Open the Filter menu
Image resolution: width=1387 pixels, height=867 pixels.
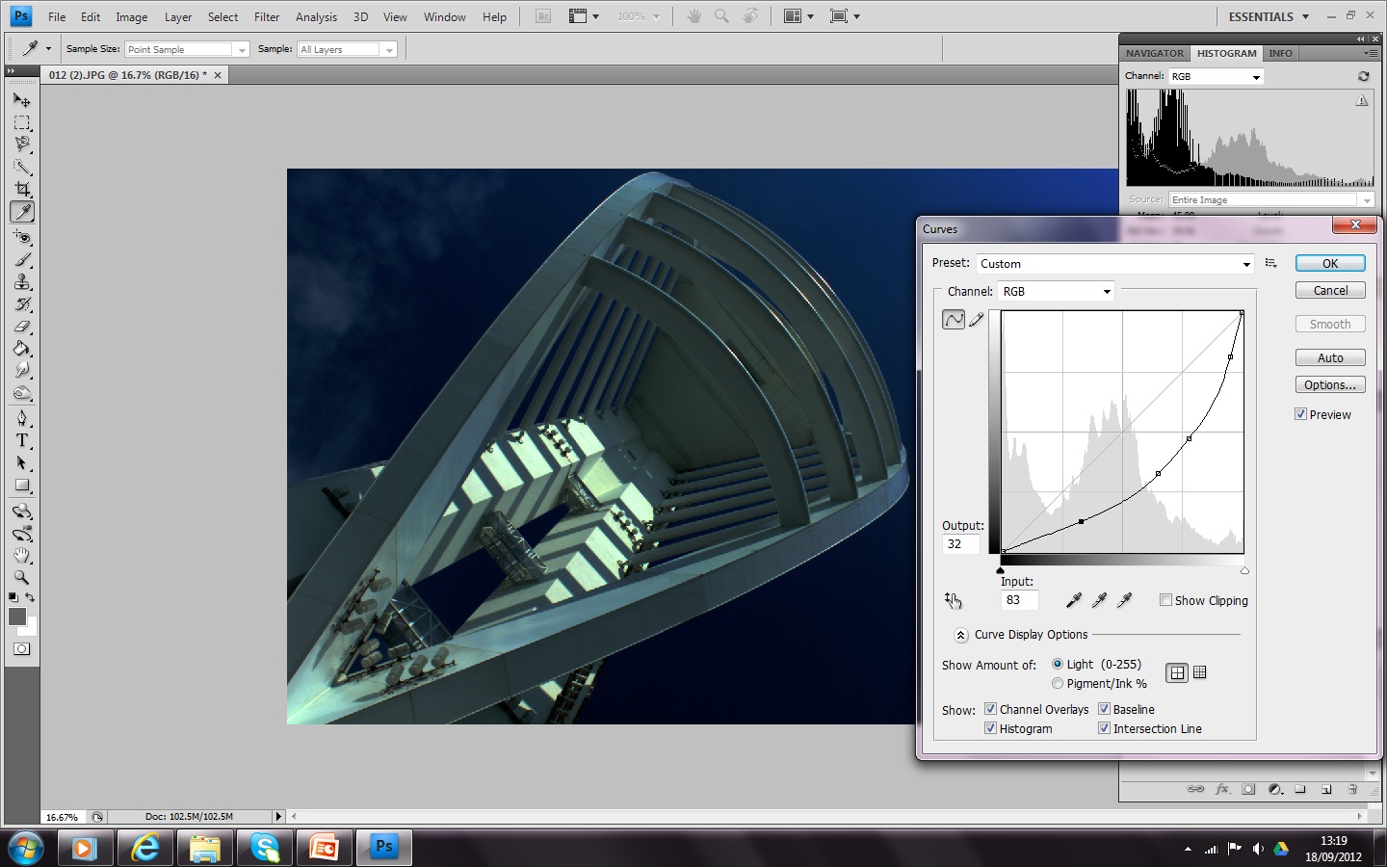coord(267,16)
